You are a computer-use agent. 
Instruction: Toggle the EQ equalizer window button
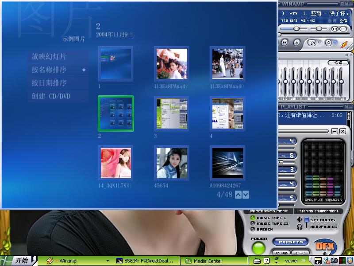pos(335,29)
